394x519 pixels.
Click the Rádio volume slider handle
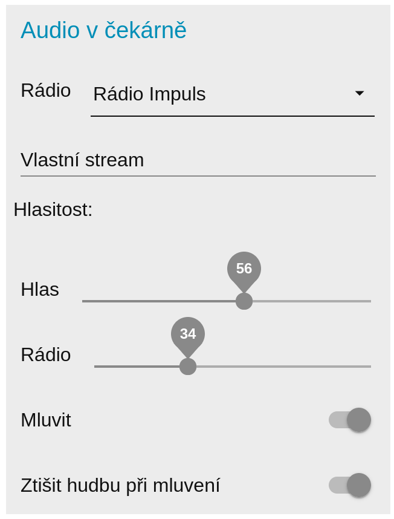pyautogui.click(x=188, y=366)
